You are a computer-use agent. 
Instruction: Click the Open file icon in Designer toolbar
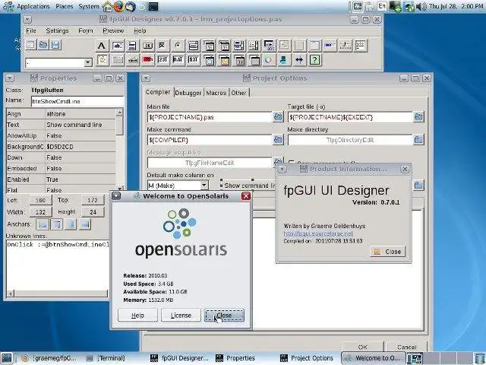pos(43,45)
